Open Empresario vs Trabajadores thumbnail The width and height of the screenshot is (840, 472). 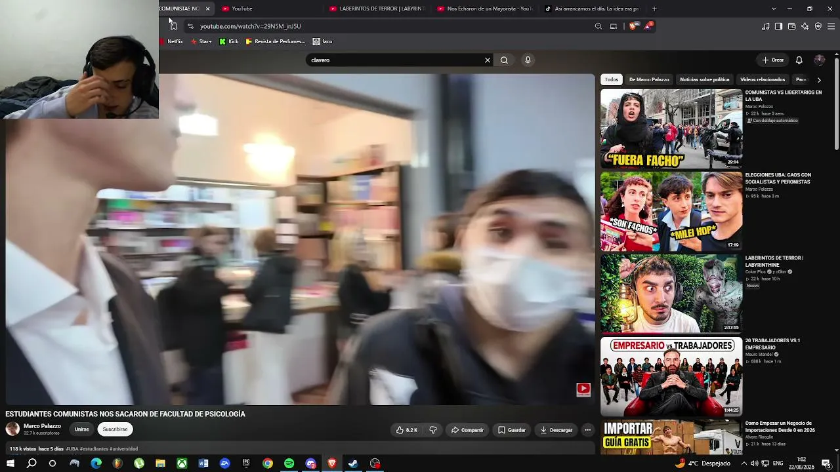pyautogui.click(x=671, y=377)
